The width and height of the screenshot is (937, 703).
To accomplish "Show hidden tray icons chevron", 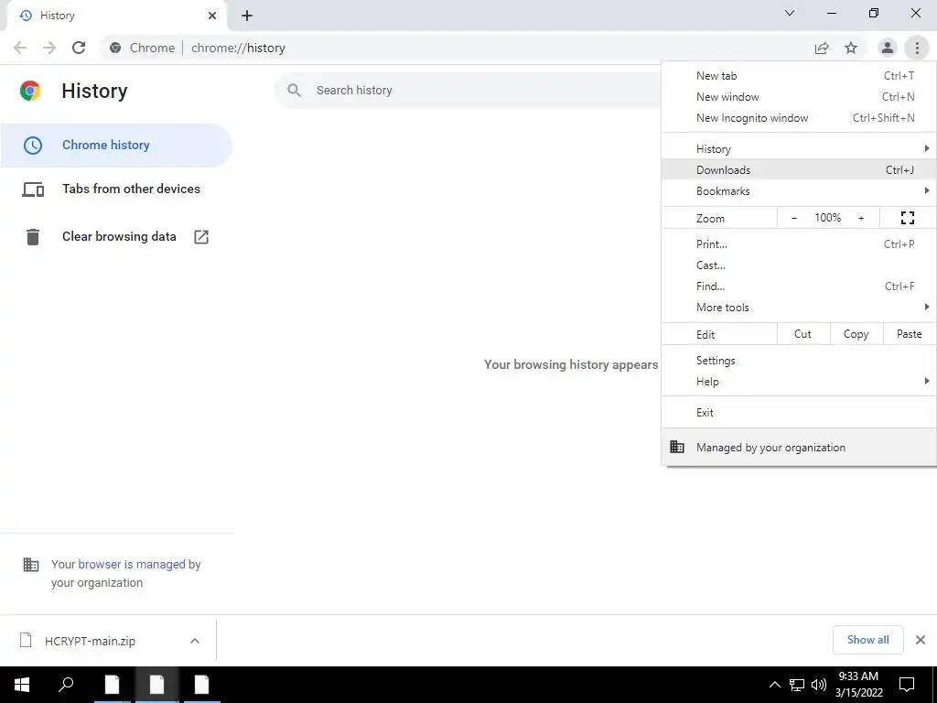I will point(774,685).
